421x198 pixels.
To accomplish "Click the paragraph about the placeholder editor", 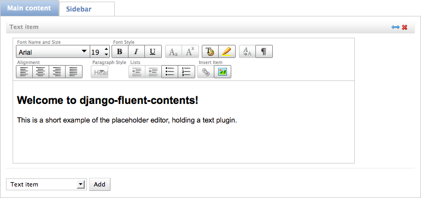I will tap(127, 120).
